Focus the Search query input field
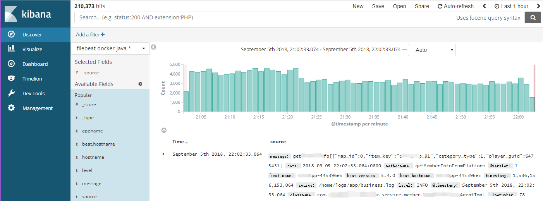 (263, 17)
